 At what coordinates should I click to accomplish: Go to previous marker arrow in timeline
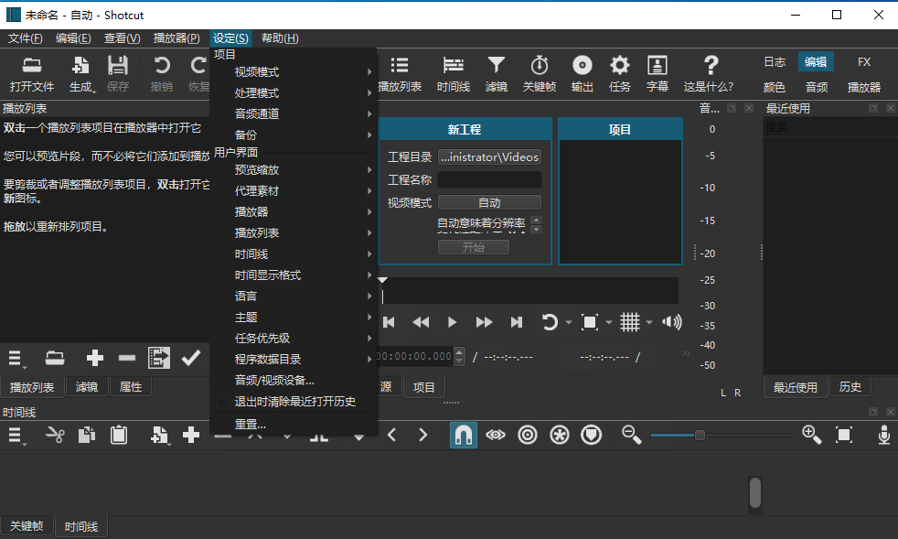click(391, 436)
